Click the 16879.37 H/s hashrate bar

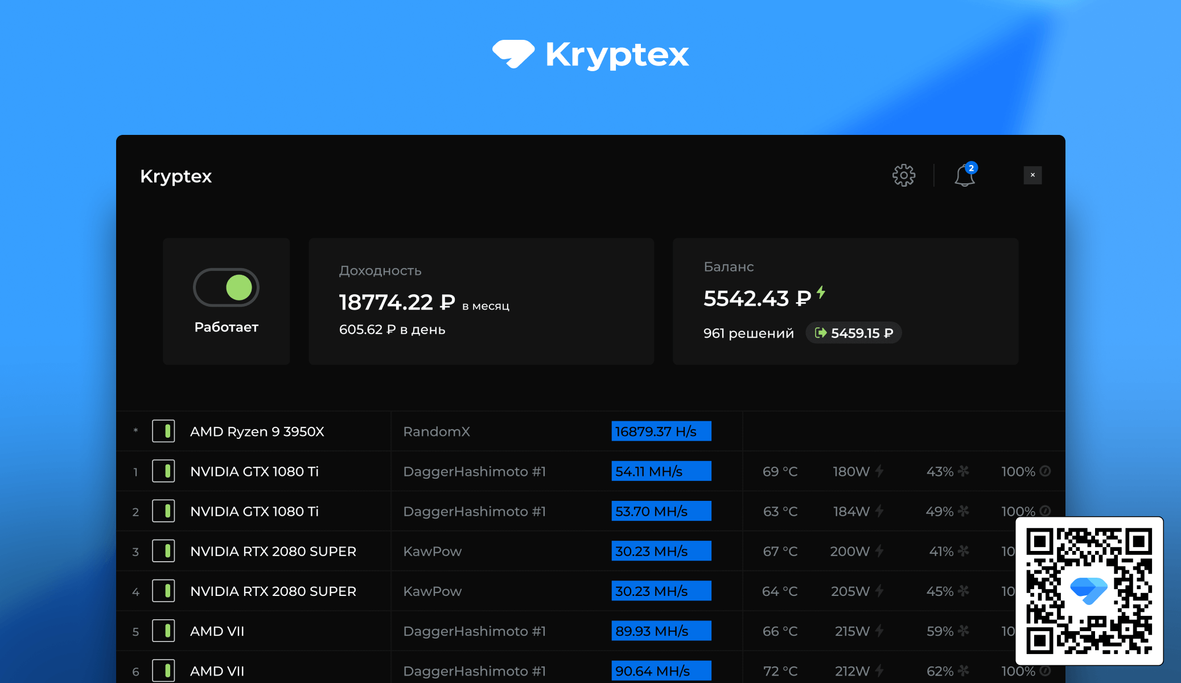[661, 431]
